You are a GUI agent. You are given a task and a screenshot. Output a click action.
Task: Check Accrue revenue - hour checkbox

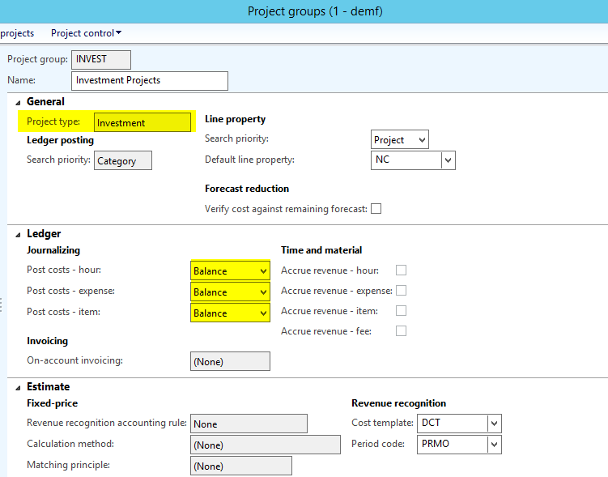tap(401, 270)
